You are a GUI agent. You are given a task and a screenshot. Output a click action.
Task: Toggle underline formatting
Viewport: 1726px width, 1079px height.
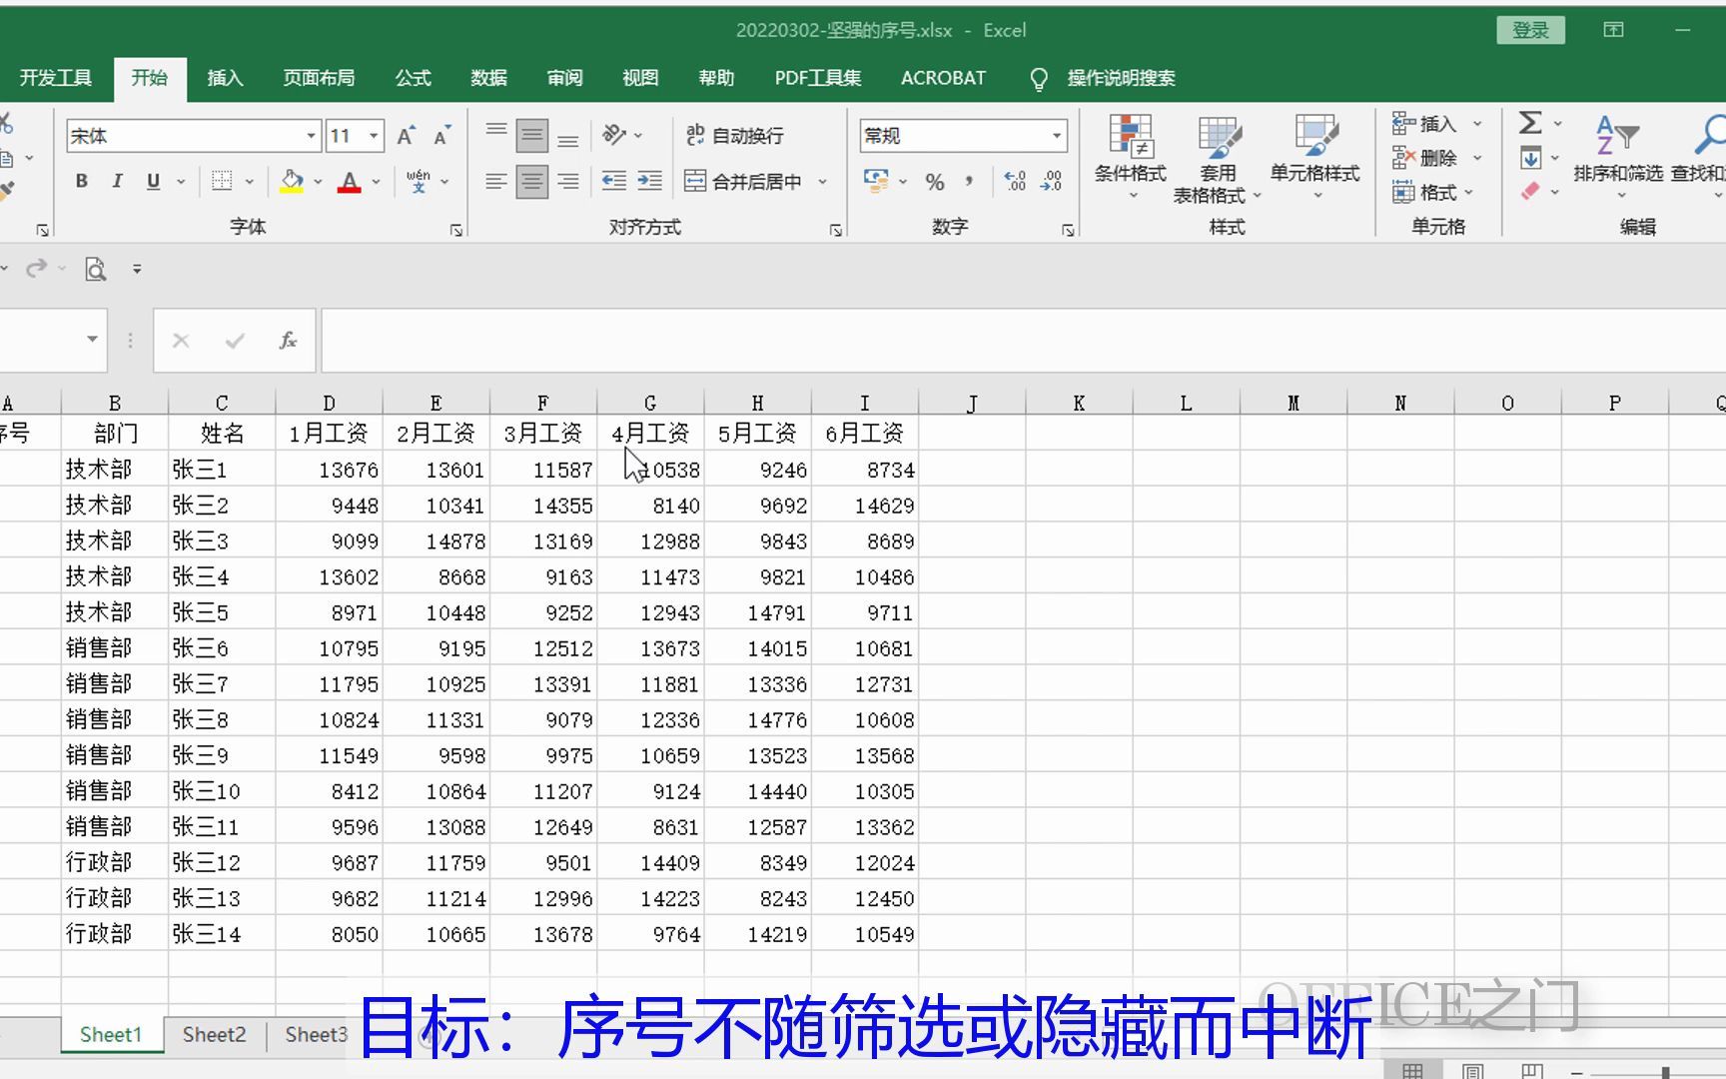click(152, 181)
